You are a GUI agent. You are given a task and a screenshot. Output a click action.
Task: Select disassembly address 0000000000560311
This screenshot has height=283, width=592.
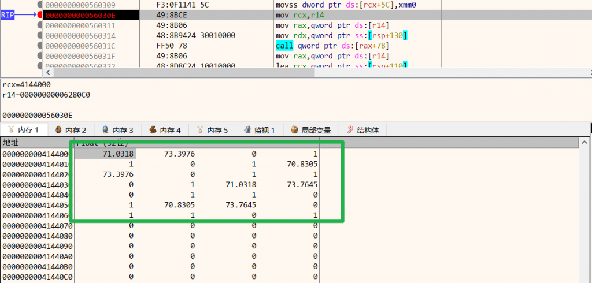pyautogui.click(x=80, y=25)
